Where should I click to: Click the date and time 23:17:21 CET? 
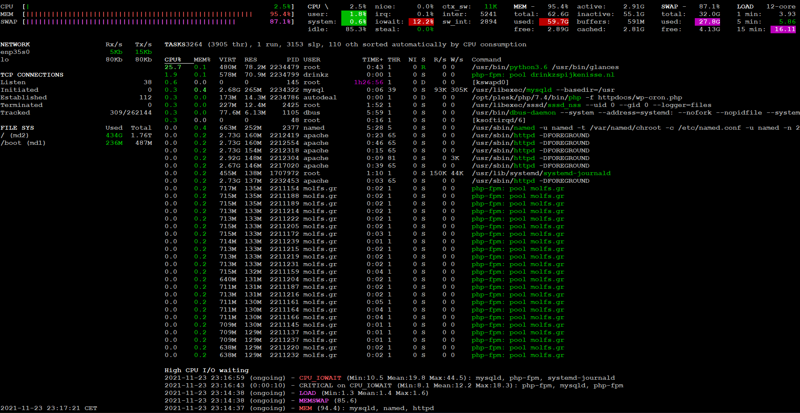[x=49, y=408]
